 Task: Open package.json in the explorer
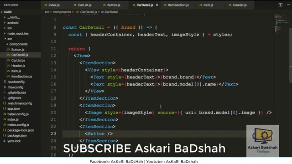pyautogui.click(x=17, y=136)
